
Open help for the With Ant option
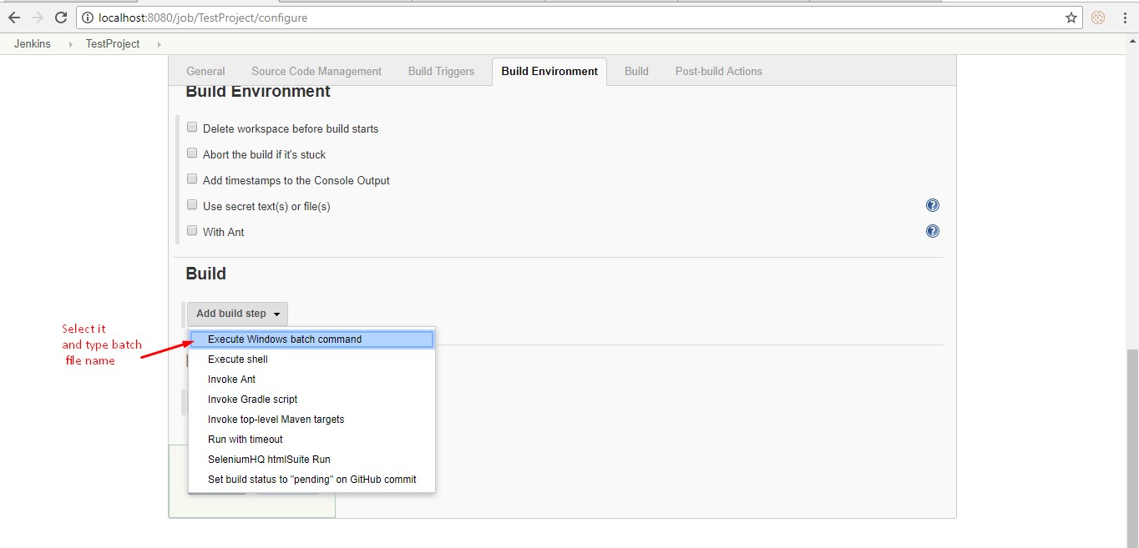pos(932,231)
